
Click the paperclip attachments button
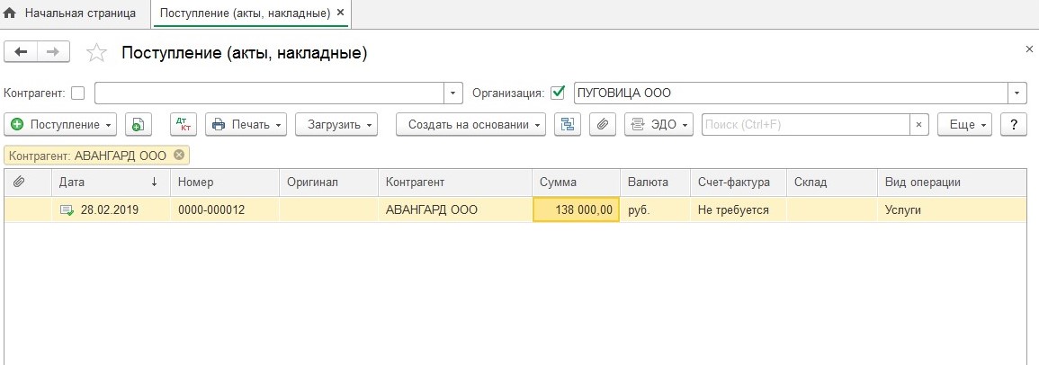(x=603, y=125)
